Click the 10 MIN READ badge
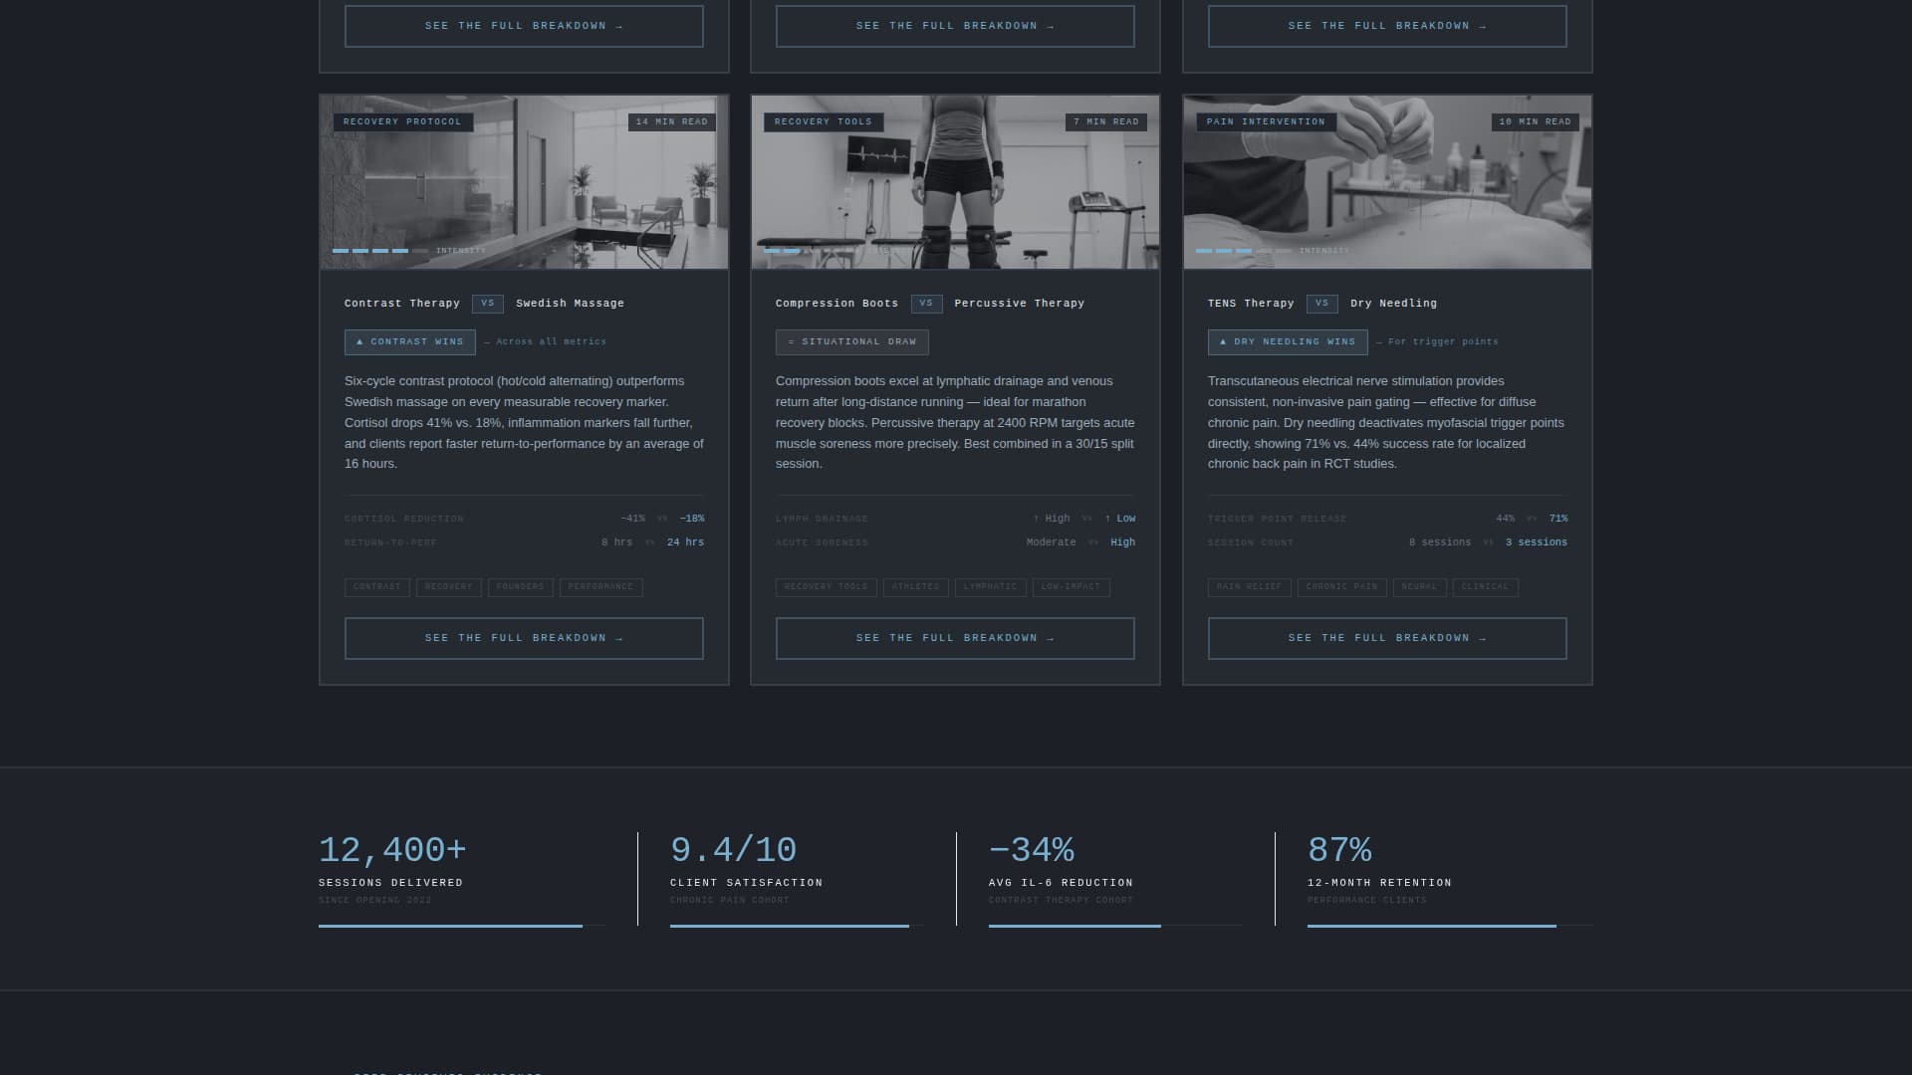The image size is (1912, 1075). pyautogui.click(x=1535, y=122)
